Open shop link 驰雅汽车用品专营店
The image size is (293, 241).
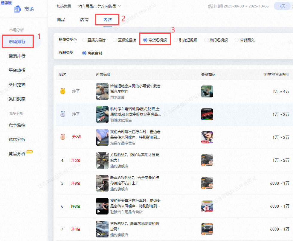126,212
